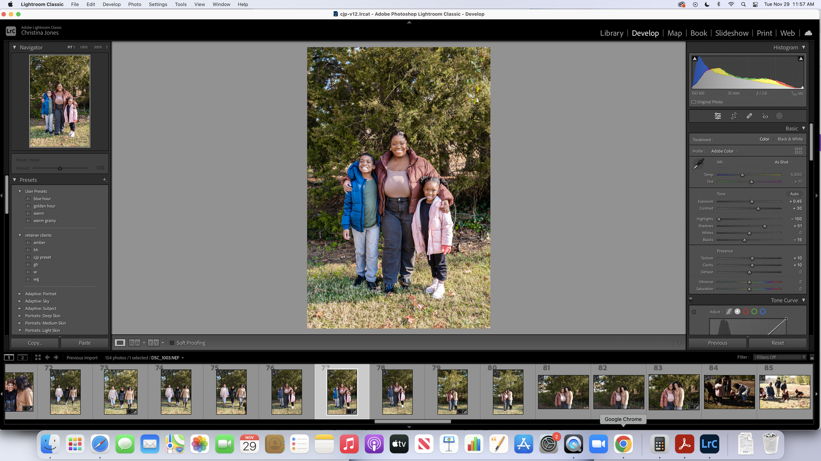Open the WB As Shot dropdown
The height and width of the screenshot is (461, 821).
click(784, 162)
